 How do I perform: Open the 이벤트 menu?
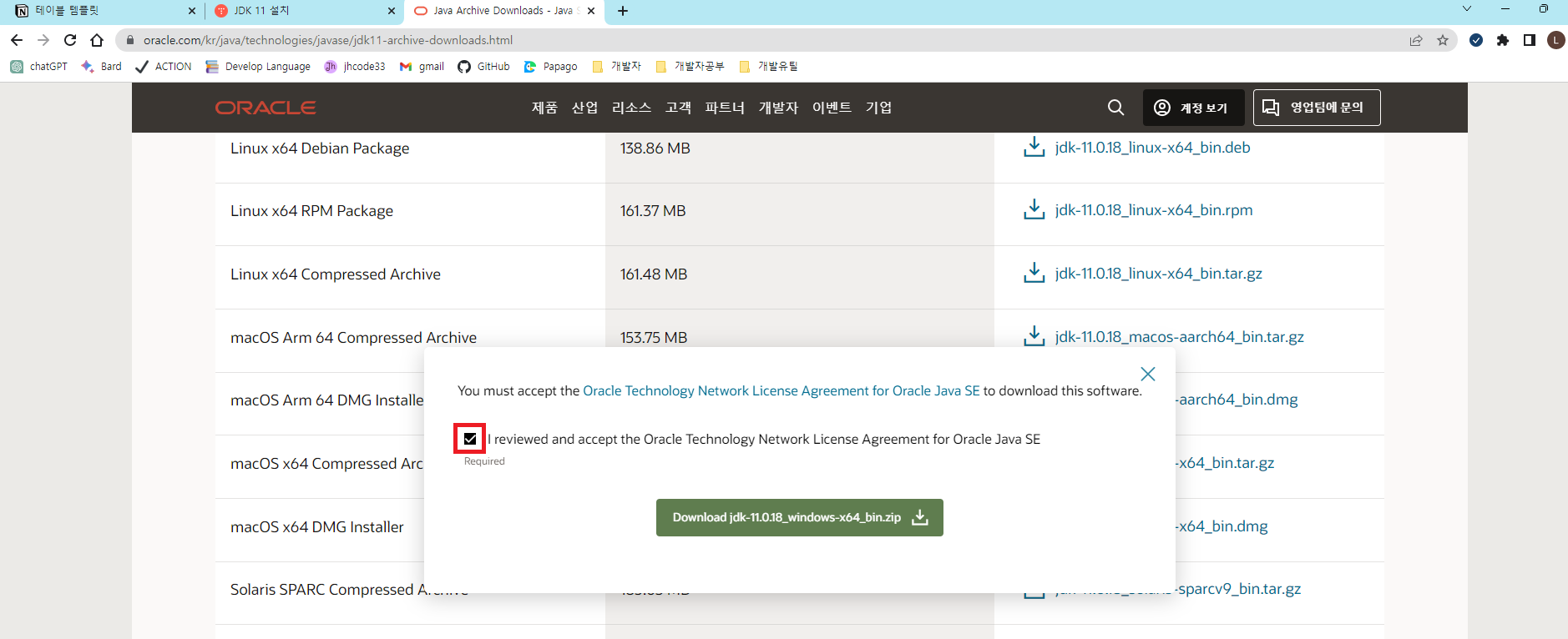[x=832, y=108]
